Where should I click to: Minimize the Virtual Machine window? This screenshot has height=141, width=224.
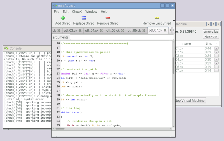pyautogui.click(x=208, y=24)
